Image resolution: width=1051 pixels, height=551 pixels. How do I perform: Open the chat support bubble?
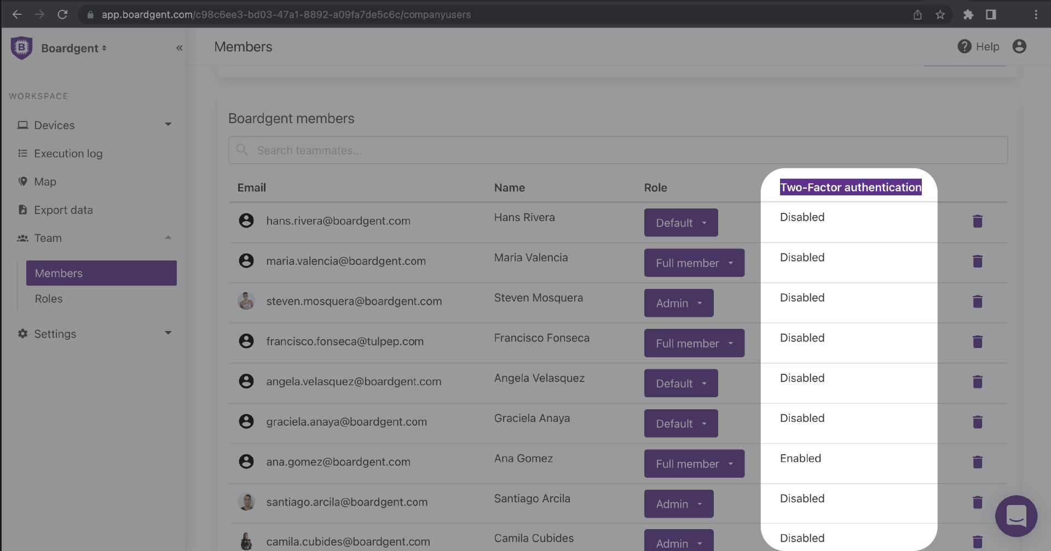point(1017,516)
